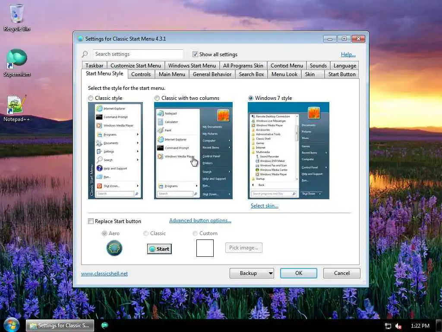The image size is (442, 332).
Task: Choose the Aero button radio option
Action: click(104, 233)
